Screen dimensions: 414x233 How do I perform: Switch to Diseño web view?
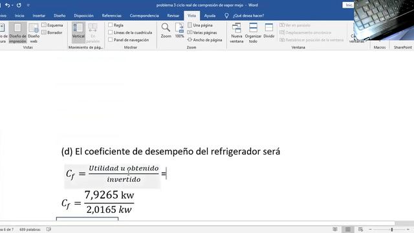pos(34,33)
